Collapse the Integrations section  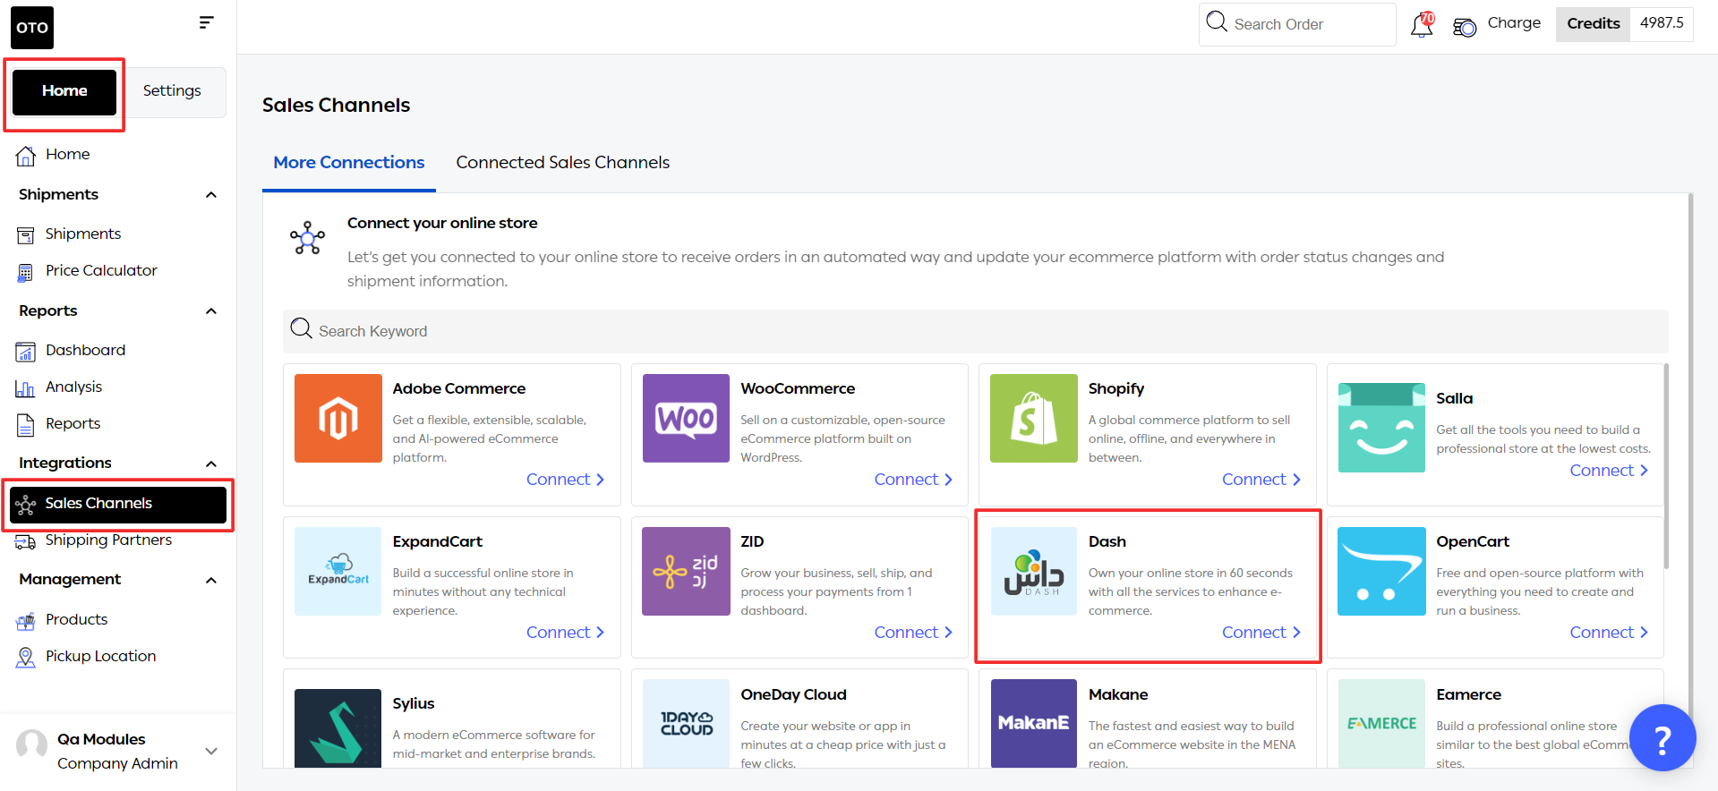click(211, 464)
